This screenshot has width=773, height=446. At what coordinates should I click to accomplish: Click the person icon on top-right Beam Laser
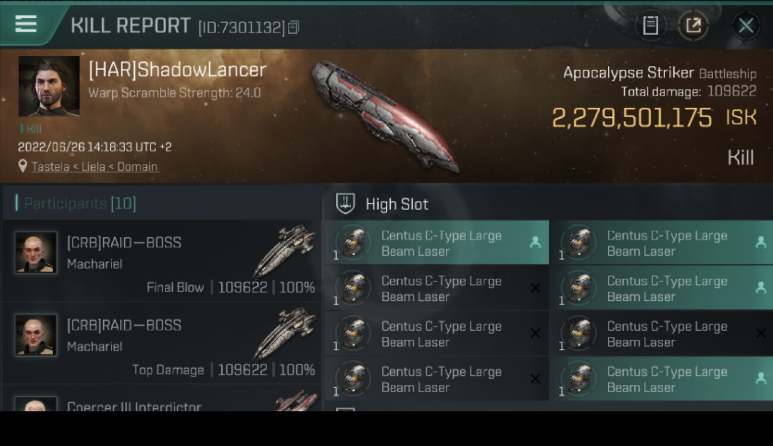coord(761,242)
